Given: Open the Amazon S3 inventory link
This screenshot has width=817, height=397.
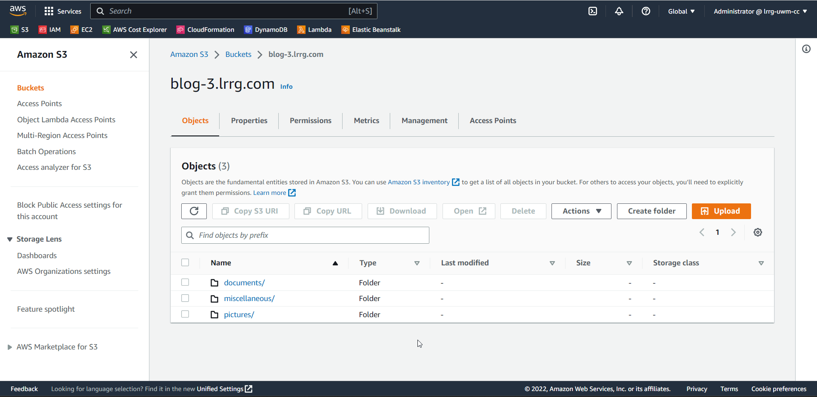Looking at the screenshot, I should click(x=418, y=182).
